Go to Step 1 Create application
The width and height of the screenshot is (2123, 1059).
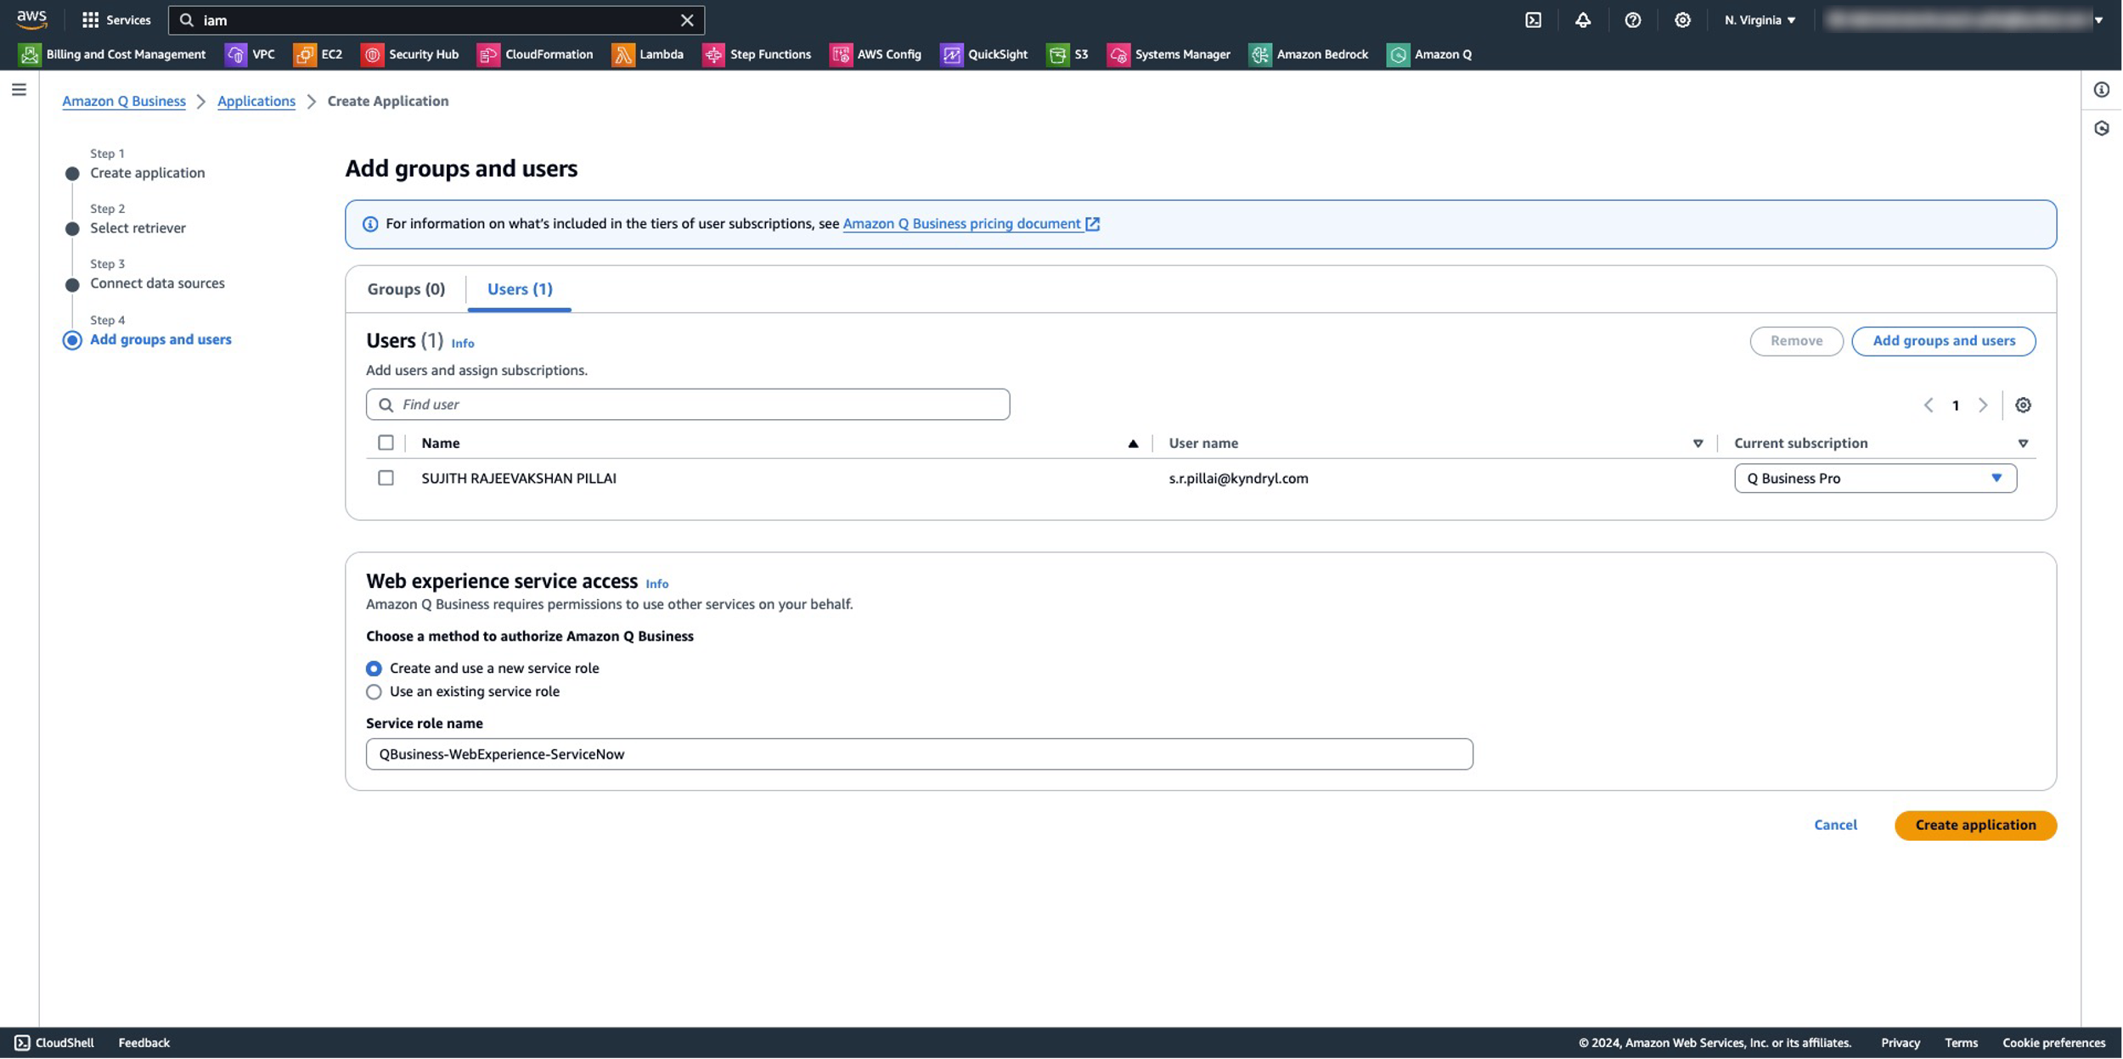coord(147,173)
